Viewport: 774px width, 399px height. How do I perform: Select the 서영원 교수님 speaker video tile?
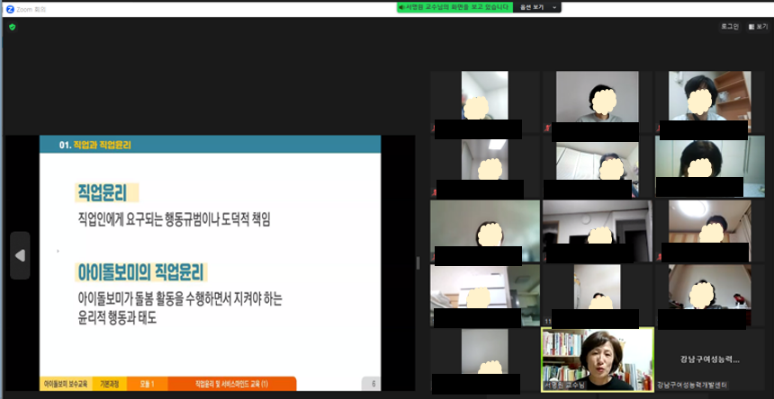point(597,359)
